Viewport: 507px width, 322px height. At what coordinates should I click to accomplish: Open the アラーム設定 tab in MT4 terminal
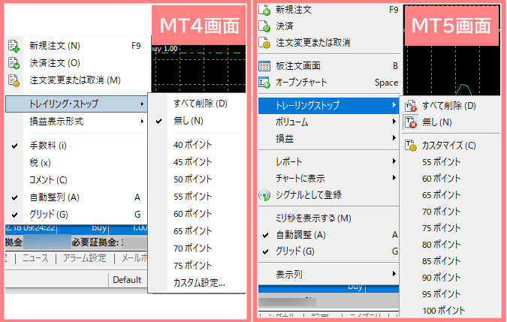coord(85,258)
